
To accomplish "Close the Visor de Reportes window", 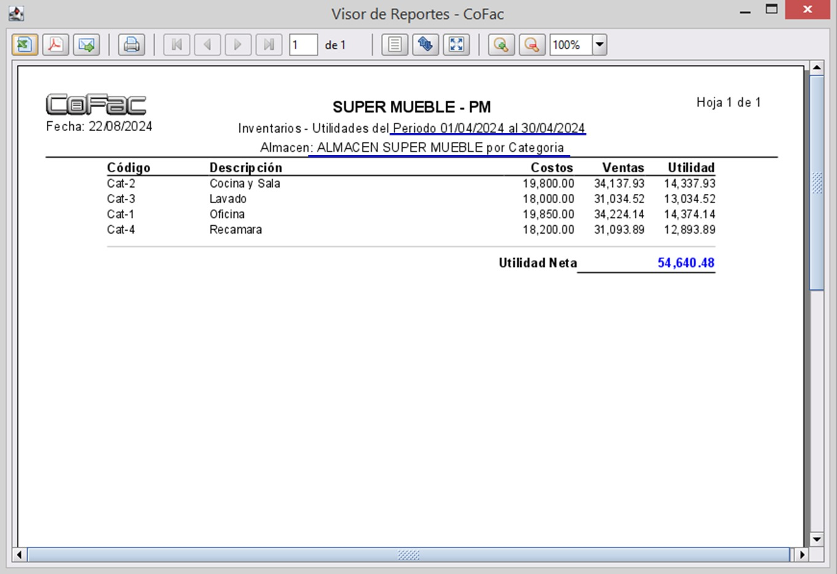I will [808, 9].
